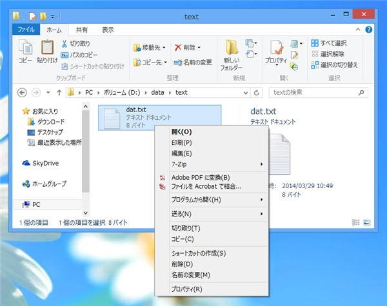387x306 pixels.
Task: Click Select all (すべて選択) in ribbon
Action: 329,43
